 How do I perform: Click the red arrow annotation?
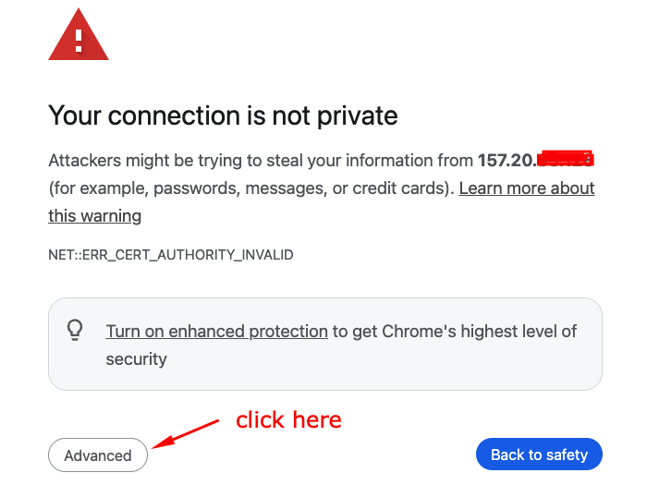186,434
